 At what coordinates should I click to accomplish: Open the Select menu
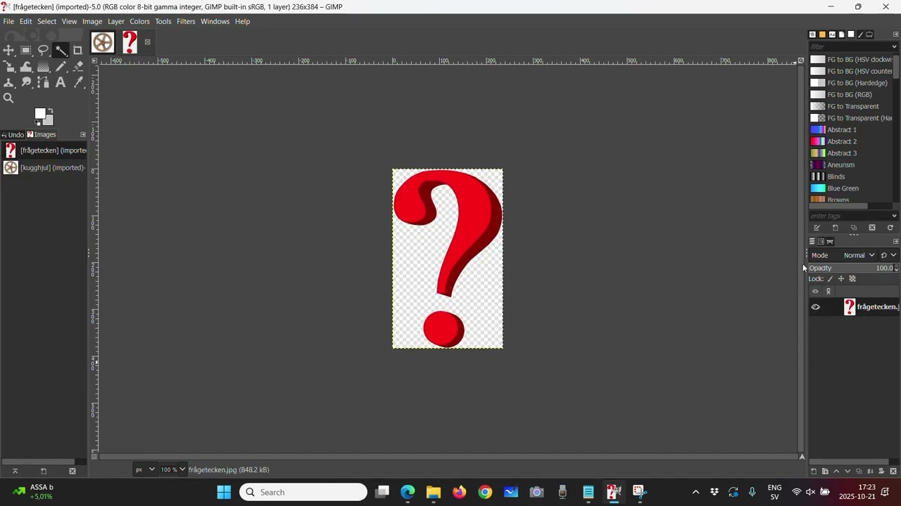point(46,21)
